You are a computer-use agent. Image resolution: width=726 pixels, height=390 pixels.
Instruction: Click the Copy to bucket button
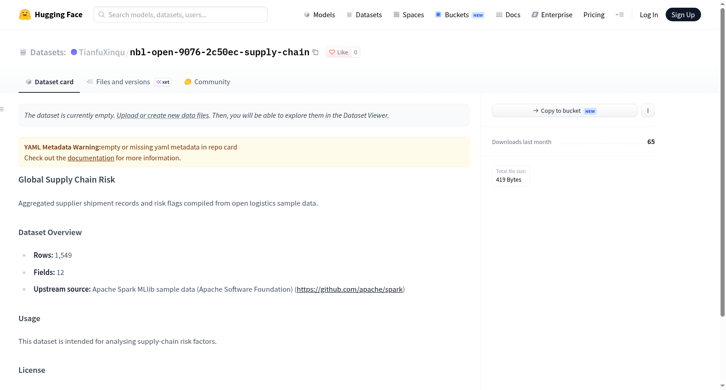coord(564,111)
